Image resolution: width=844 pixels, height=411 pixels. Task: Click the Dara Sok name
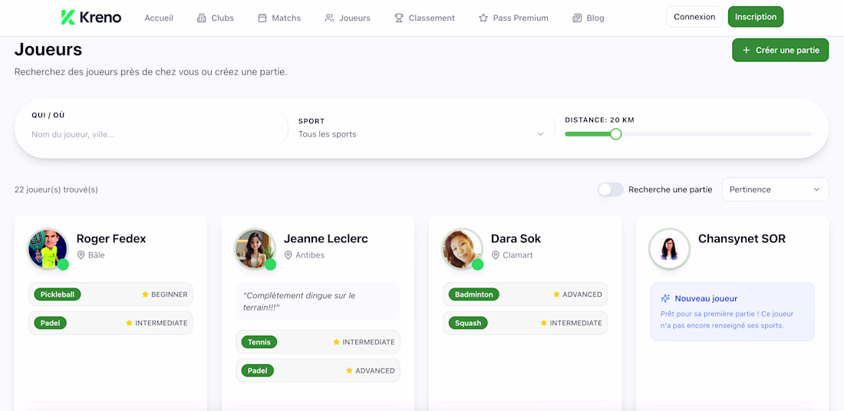[516, 238]
